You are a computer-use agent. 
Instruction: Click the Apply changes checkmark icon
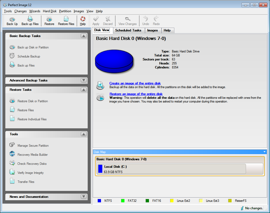(96, 21)
